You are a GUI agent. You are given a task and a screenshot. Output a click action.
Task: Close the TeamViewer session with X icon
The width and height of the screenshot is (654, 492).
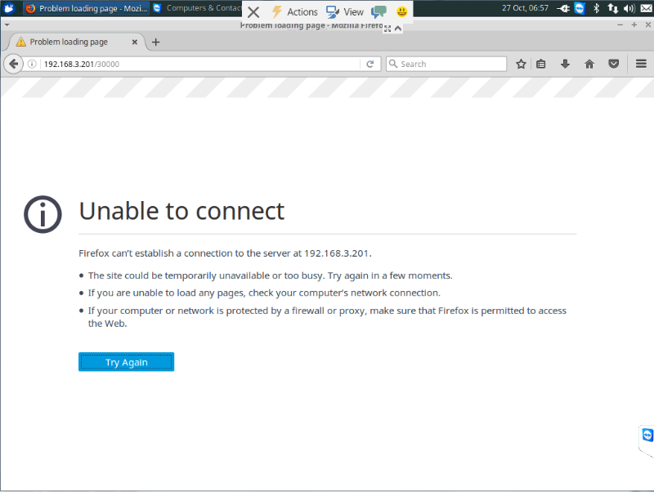253,12
